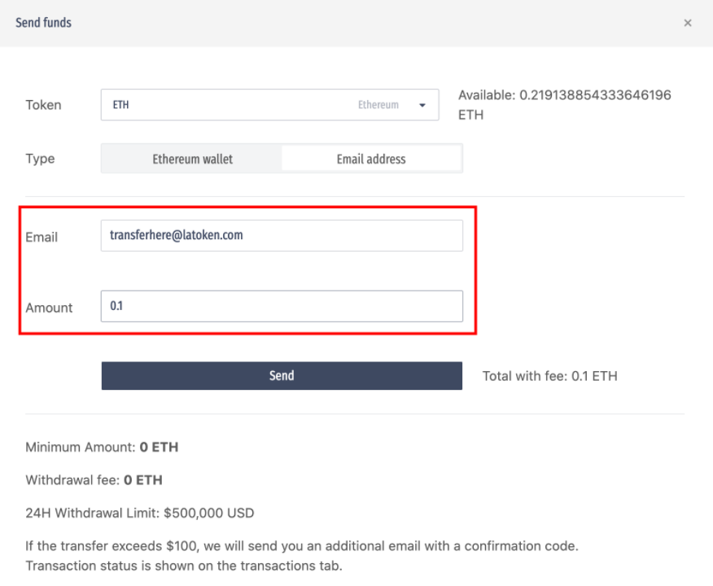Click the Send button
This screenshot has width=713, height=586.
[282, 375]
